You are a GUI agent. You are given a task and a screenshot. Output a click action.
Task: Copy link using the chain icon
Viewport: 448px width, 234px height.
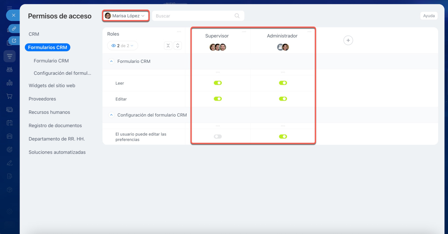point(14,29)
